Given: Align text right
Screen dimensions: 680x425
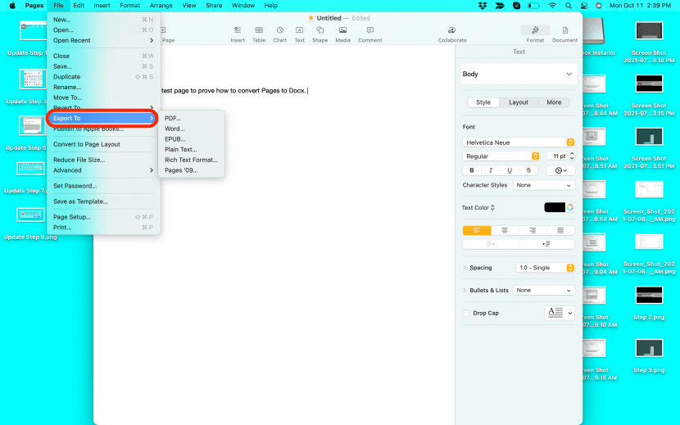Looking at the screenshot, I should pyautogui.click(x=533, y=230).
